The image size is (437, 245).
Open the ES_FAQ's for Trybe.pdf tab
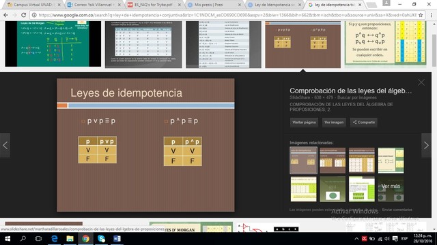click(x=152, y=5)
